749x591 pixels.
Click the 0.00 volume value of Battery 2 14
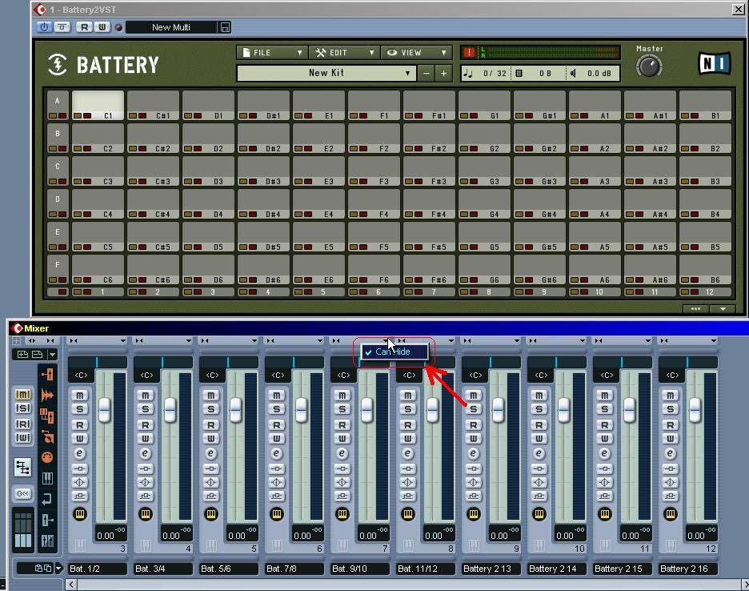pos(565,536)
